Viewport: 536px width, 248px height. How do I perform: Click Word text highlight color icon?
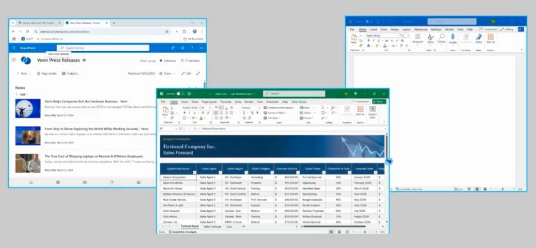pyautogui.click(x=377, y=45)
